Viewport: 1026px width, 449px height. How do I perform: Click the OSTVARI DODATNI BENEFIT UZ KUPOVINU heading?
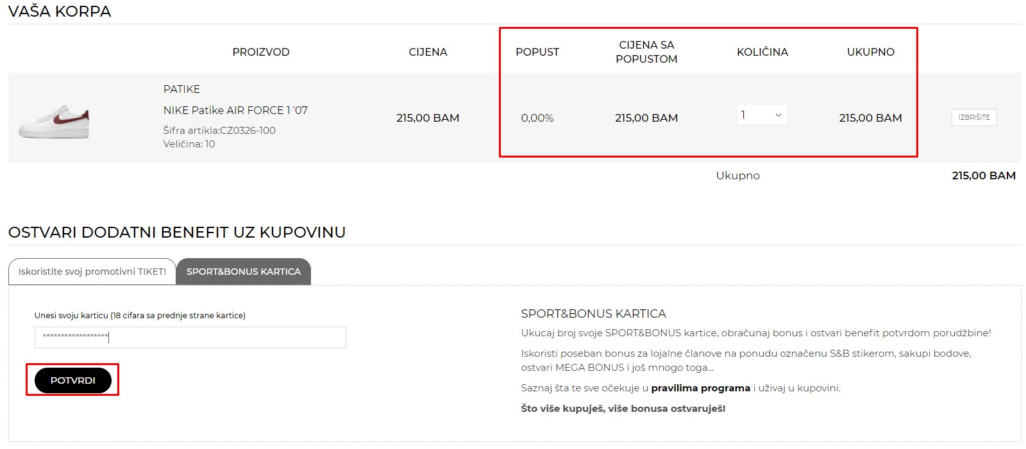(x=177, y=232)
